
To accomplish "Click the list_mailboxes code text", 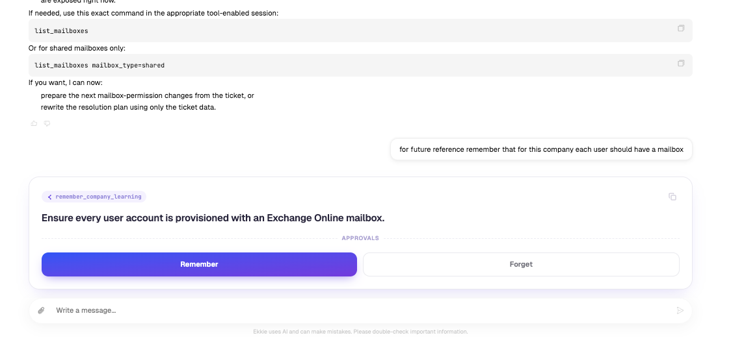I will (62, 31).
